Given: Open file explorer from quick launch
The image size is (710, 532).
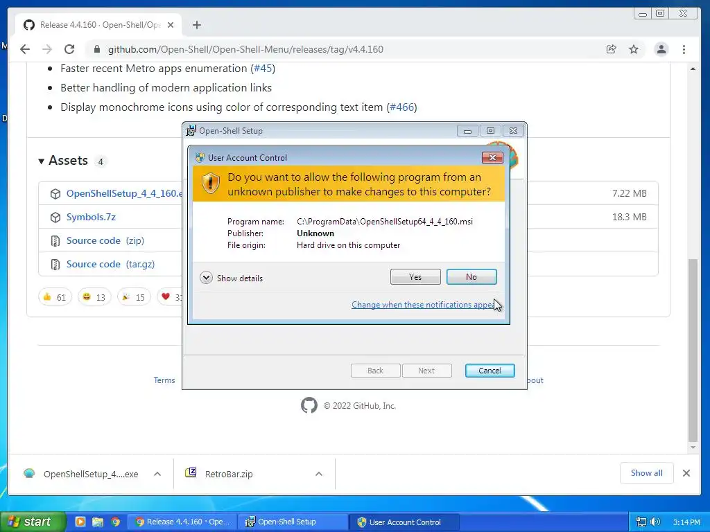Looking at the screenshot, I should coord(98,522).
